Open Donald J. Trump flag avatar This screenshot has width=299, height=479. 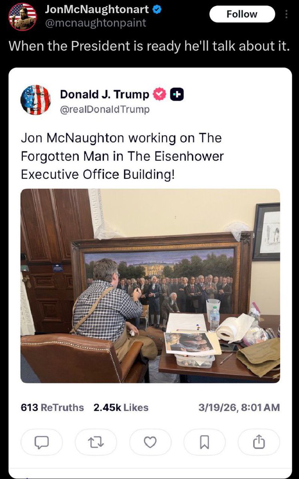[x=36, y=100]
